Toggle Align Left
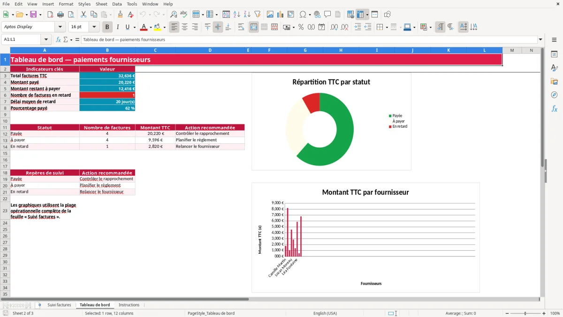This screenshot has height=317, width=563. [174, 27]
